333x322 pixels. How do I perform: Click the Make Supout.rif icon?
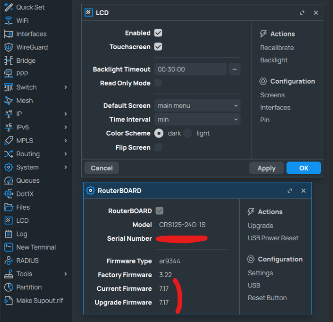pos(8,301)
